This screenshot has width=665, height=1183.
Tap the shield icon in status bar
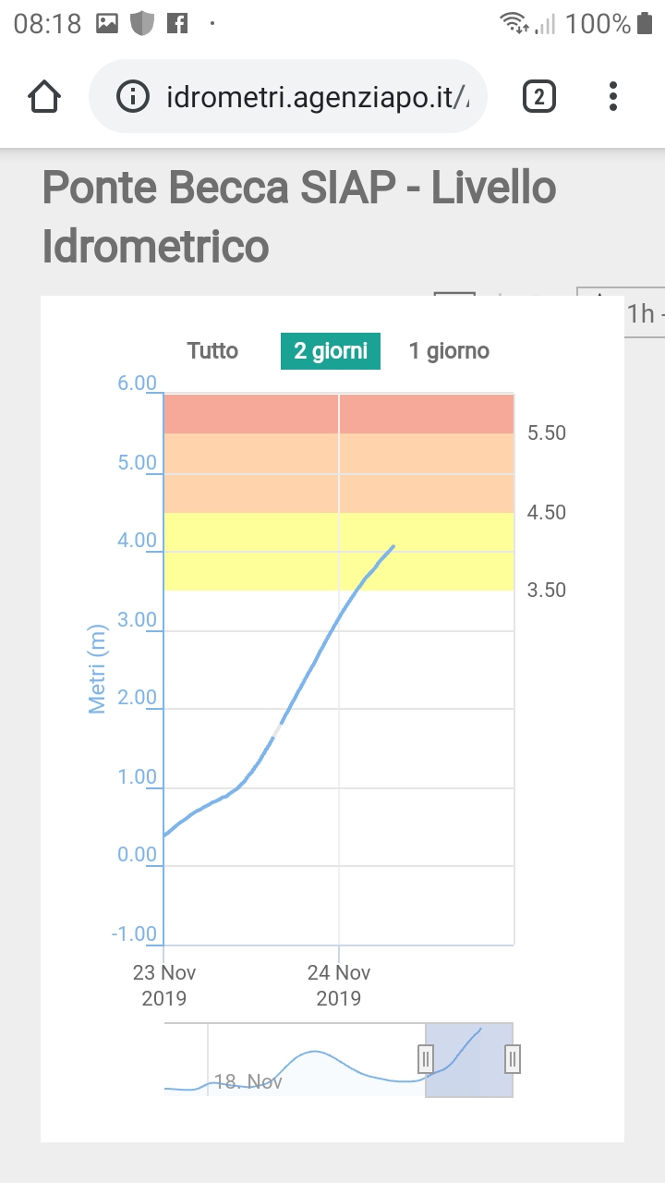tap(141, 24)
